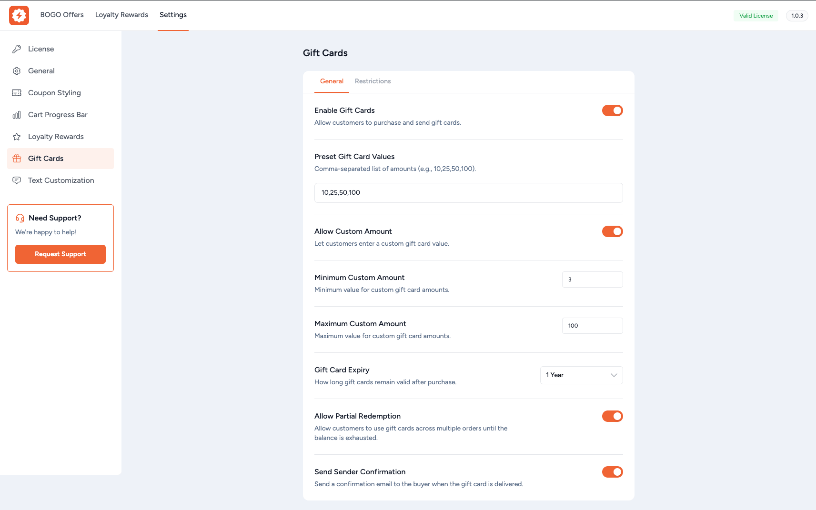
Task: Click the Cart Progress Bar chart icon
Action: [x=17, y=114]
